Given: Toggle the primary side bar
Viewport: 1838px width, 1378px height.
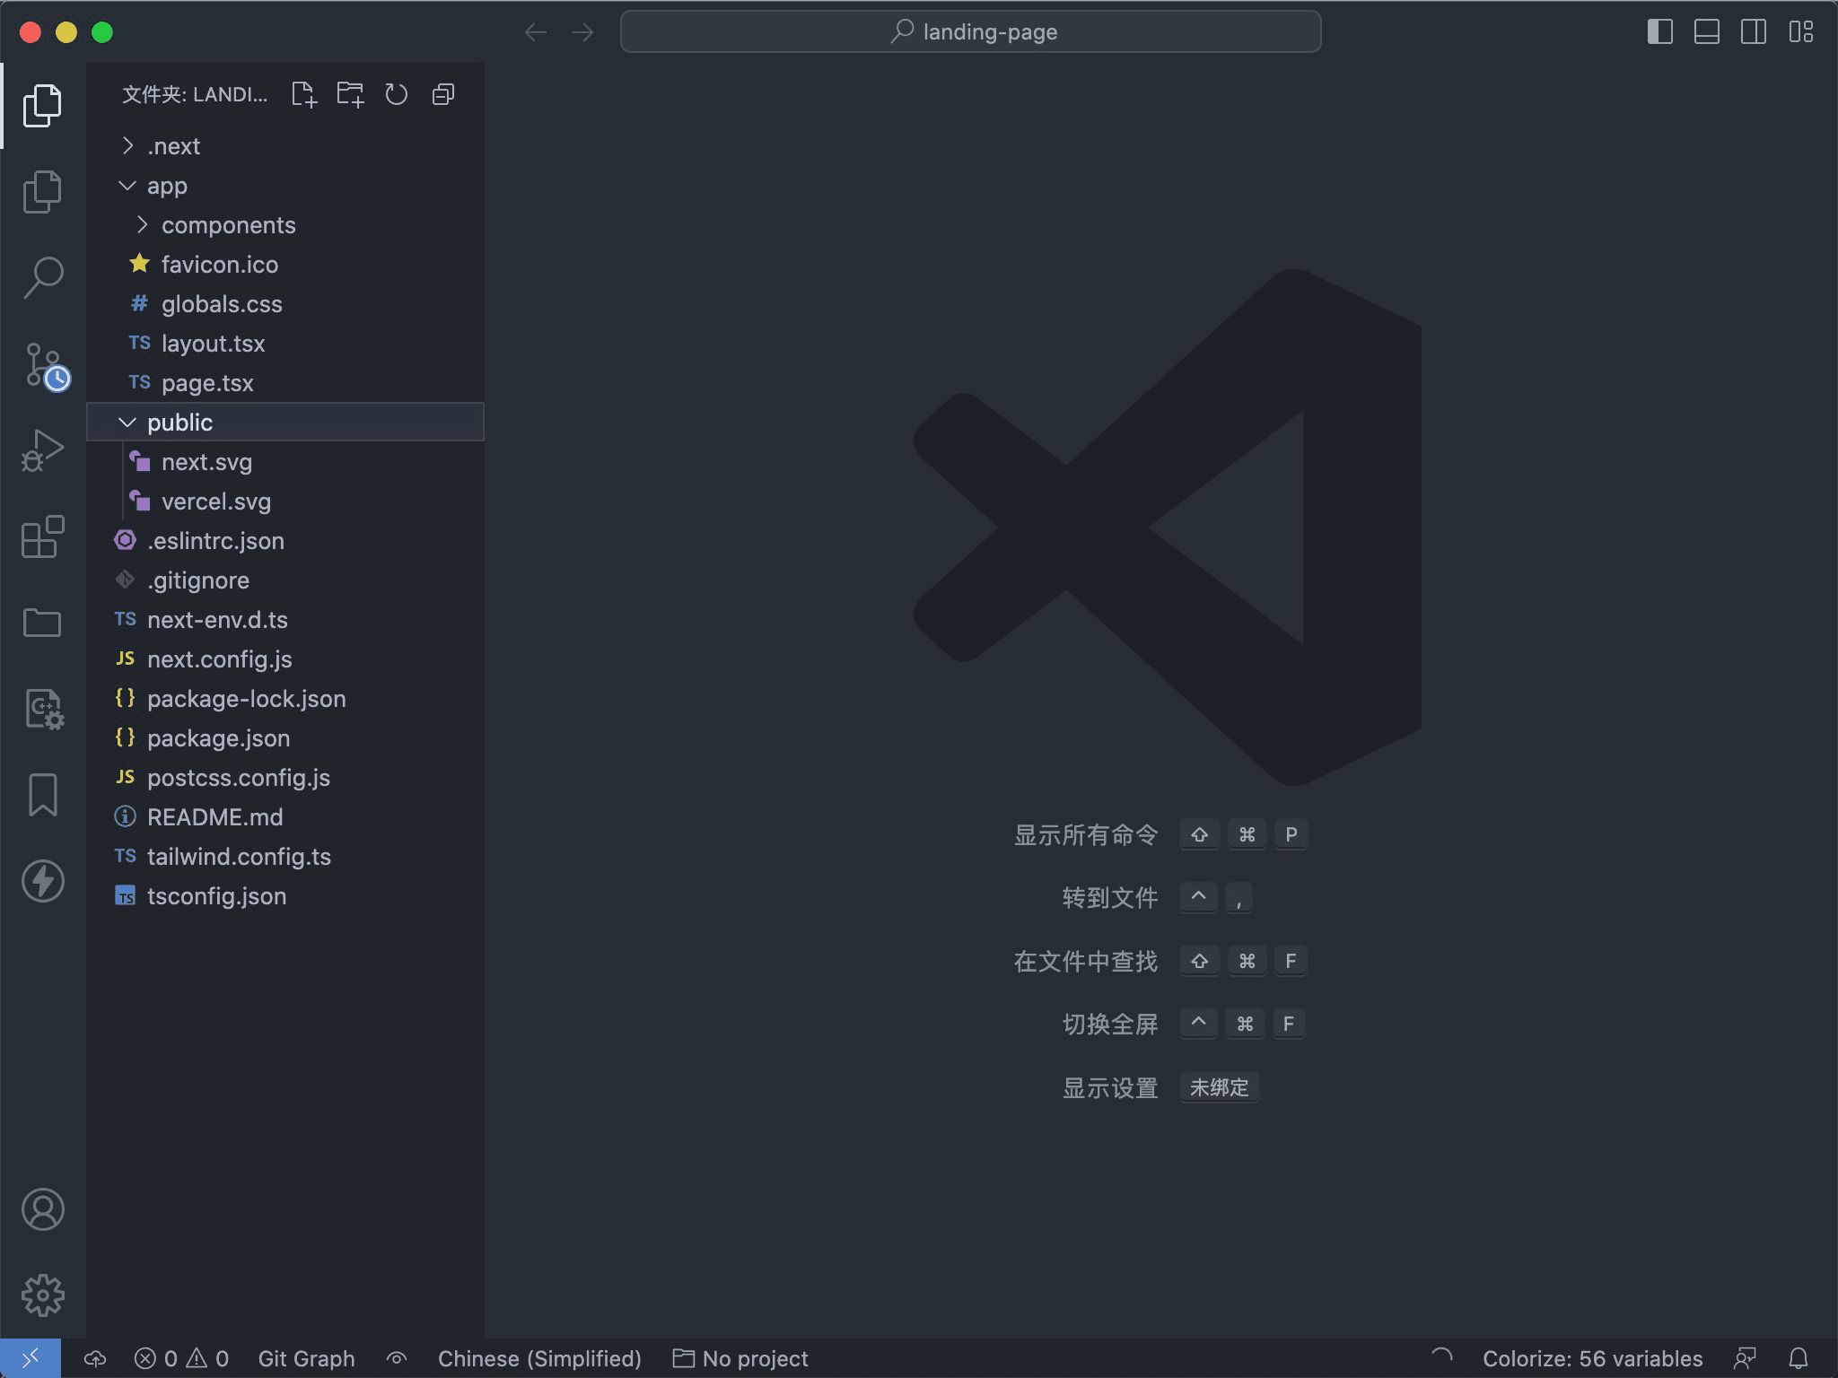Looking at the screenshot, I should [1660, 32].
